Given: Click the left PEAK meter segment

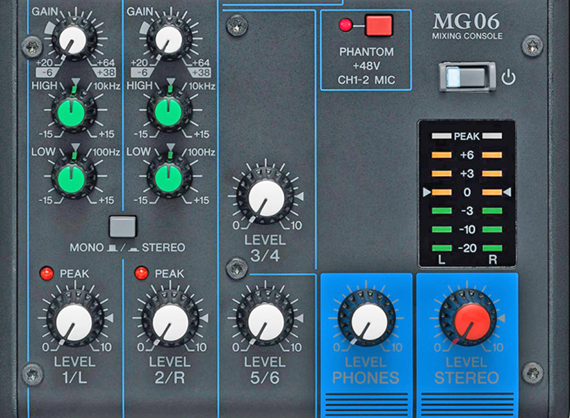Looking at the screenshot, I should pos(441,136).
